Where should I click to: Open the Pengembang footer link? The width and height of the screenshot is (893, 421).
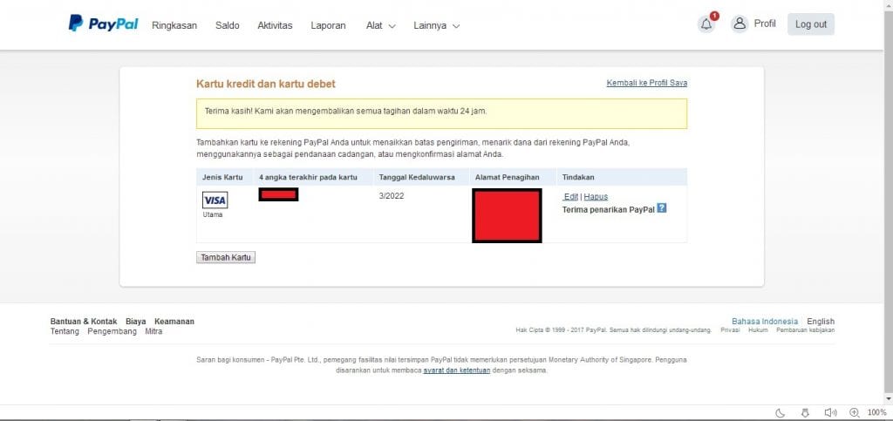[x=112, y=331]
